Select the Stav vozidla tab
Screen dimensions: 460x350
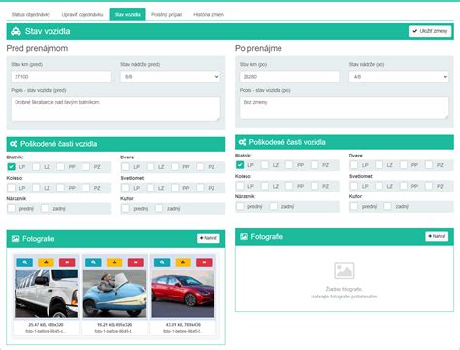pos(127,15)
